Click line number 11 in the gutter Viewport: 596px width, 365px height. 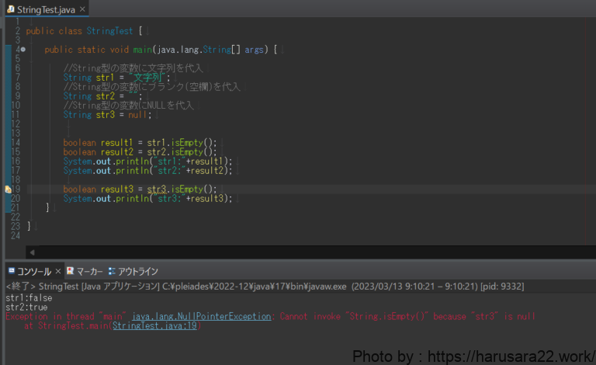pyautogui.click(x=16, y=115)
